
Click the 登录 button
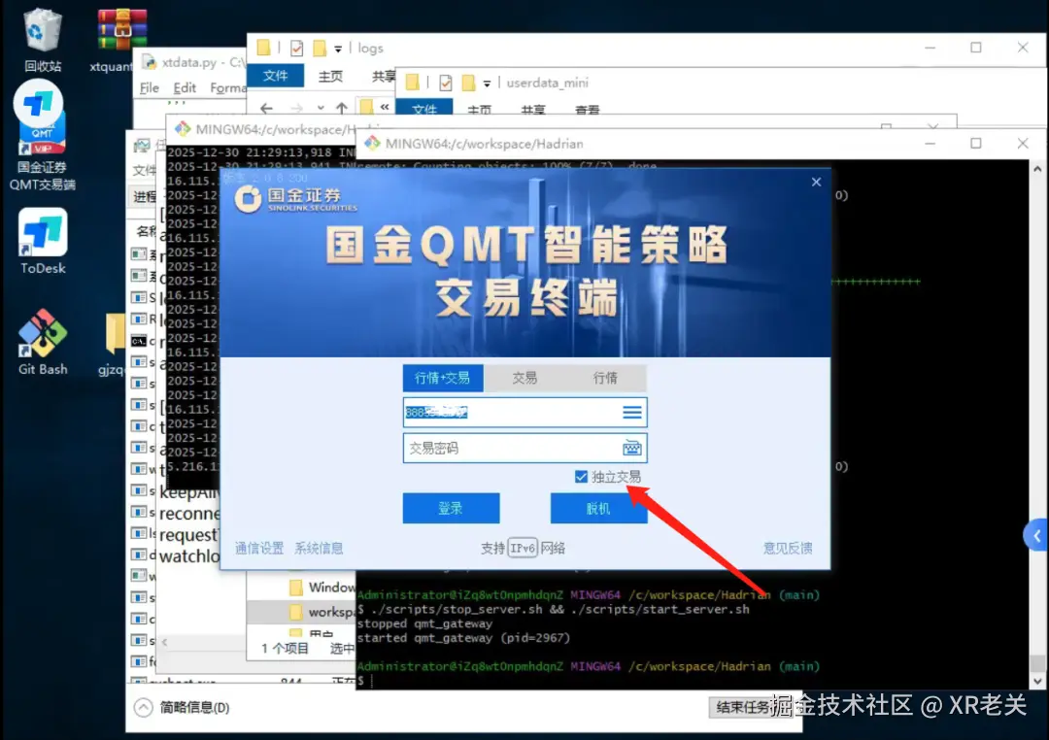tap(451, 509)
